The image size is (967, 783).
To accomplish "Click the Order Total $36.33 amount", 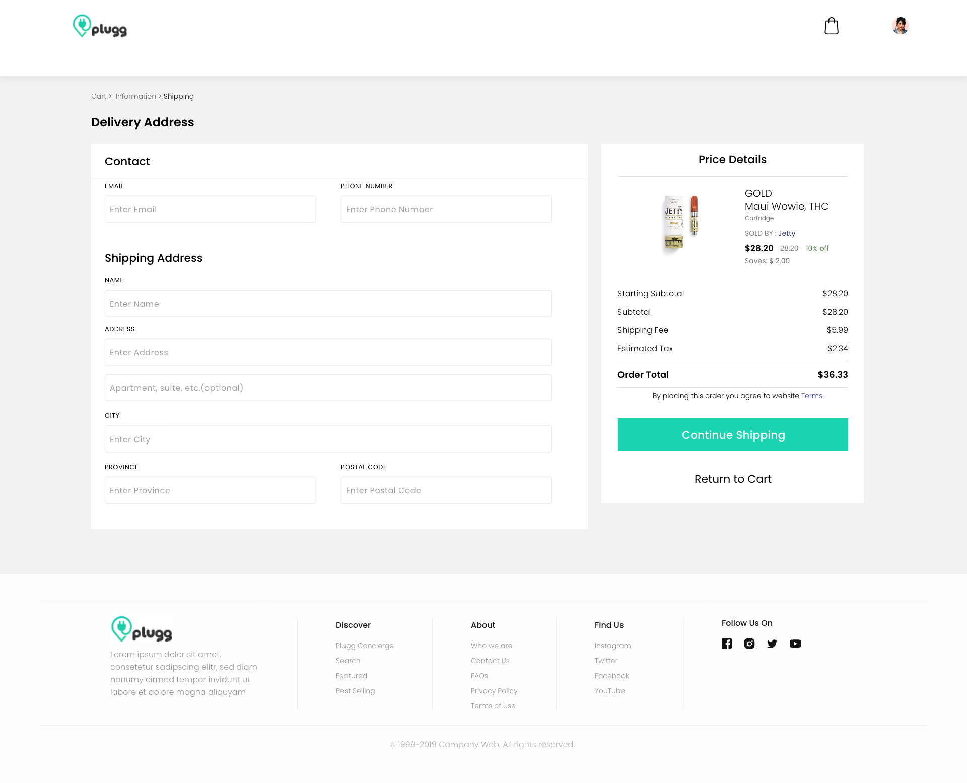I will coord(833,375).
